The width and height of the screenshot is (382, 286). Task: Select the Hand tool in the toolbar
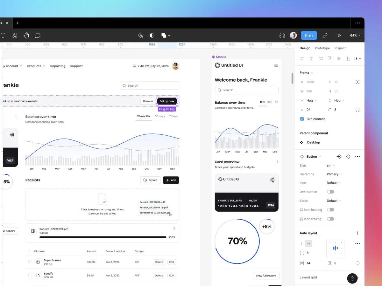(26, 35)
